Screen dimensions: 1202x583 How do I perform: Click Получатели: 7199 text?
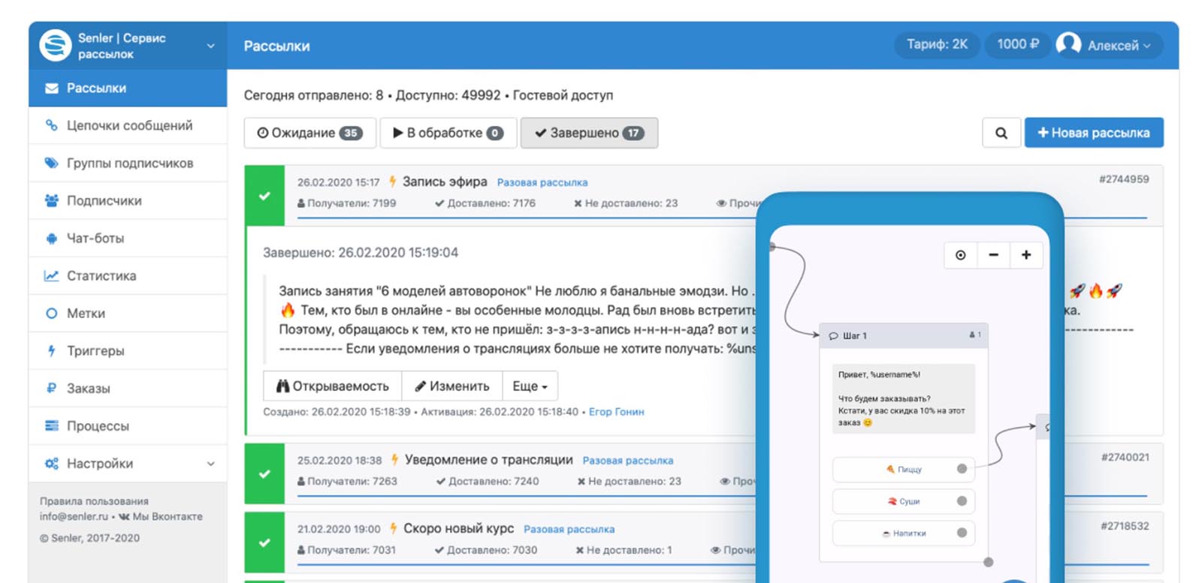pos(347,203)
